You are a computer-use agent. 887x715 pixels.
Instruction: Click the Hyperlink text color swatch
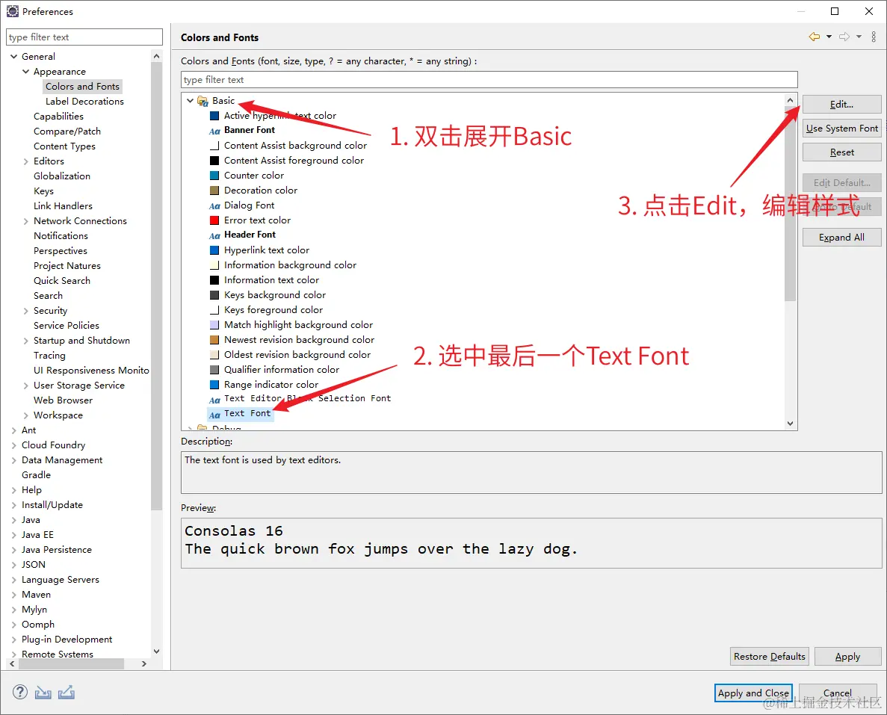[x=214, y=250]
